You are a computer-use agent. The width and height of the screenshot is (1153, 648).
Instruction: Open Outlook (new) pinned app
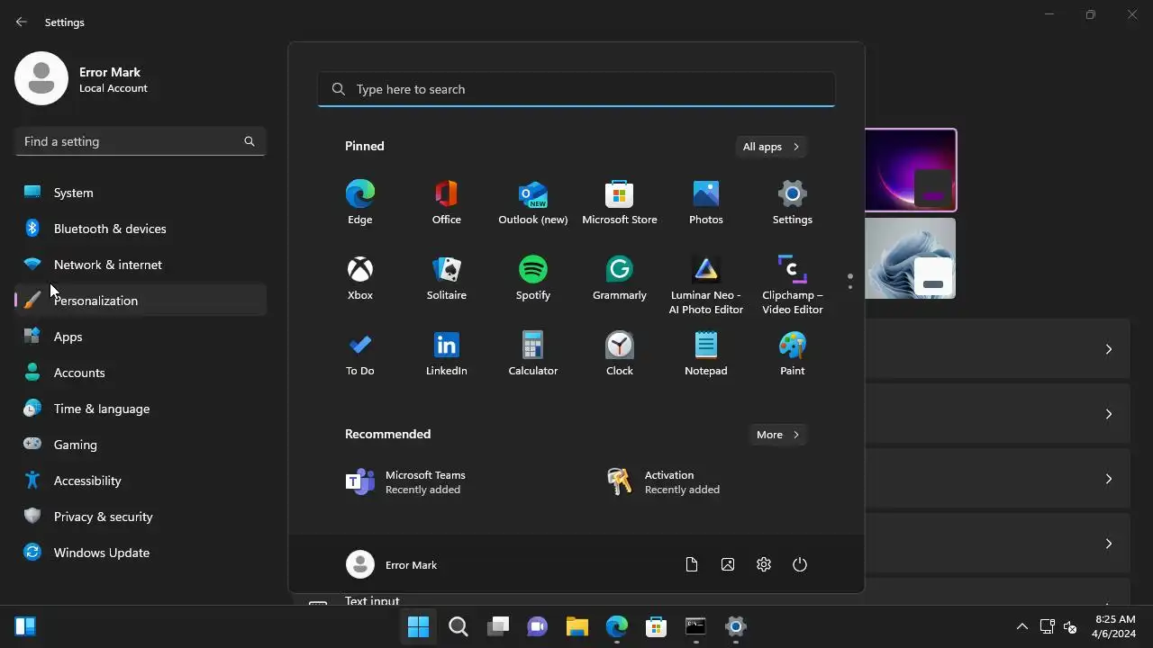pos(532,202)
